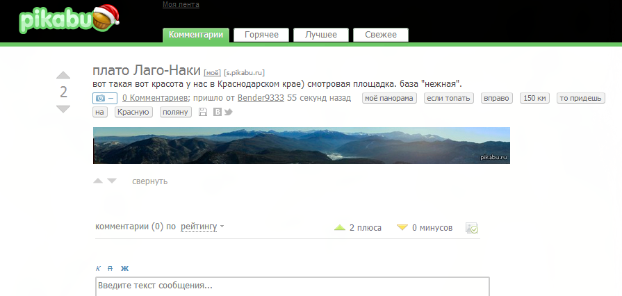Open the "Свежее" tab
This screenshot has height=296, width=622.
(380, 35)
